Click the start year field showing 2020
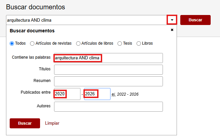 click(67, 94)
